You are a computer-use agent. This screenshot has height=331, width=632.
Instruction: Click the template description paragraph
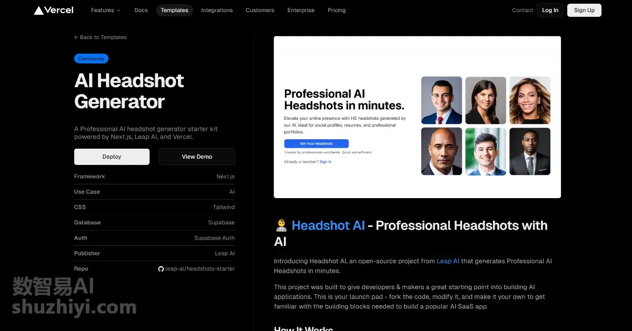point(146,133)
